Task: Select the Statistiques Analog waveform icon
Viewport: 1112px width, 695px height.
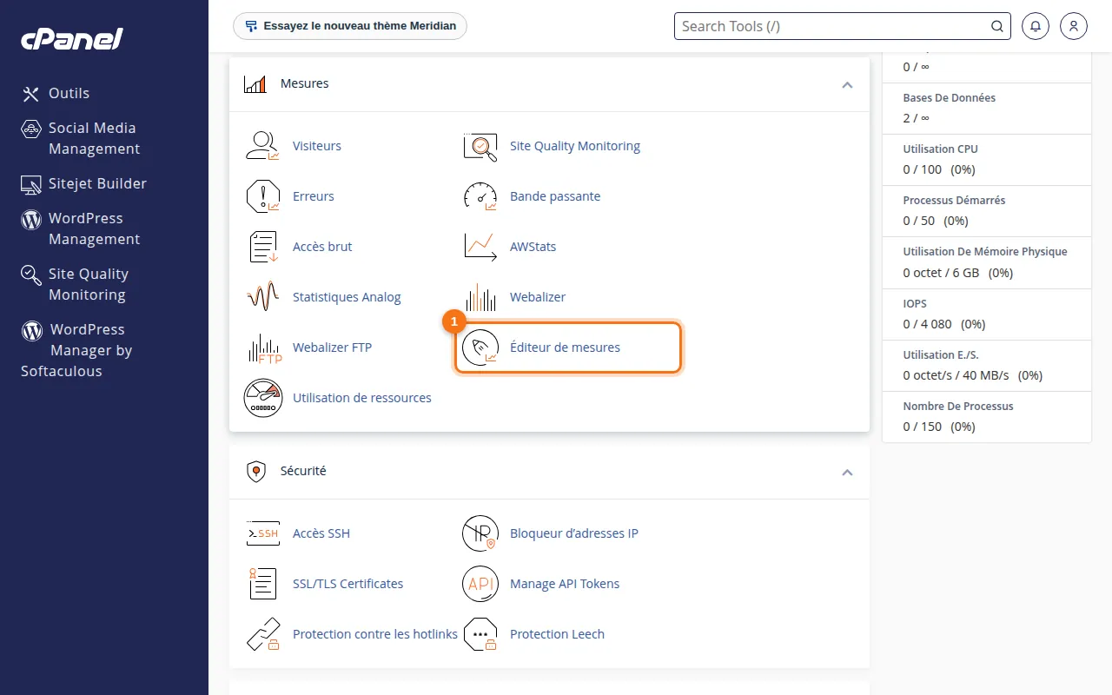Action: point(262,297)
